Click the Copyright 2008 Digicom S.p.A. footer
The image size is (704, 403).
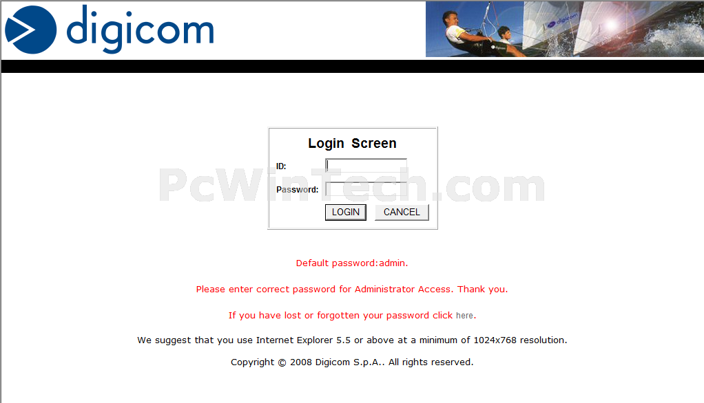click(352, 362)
